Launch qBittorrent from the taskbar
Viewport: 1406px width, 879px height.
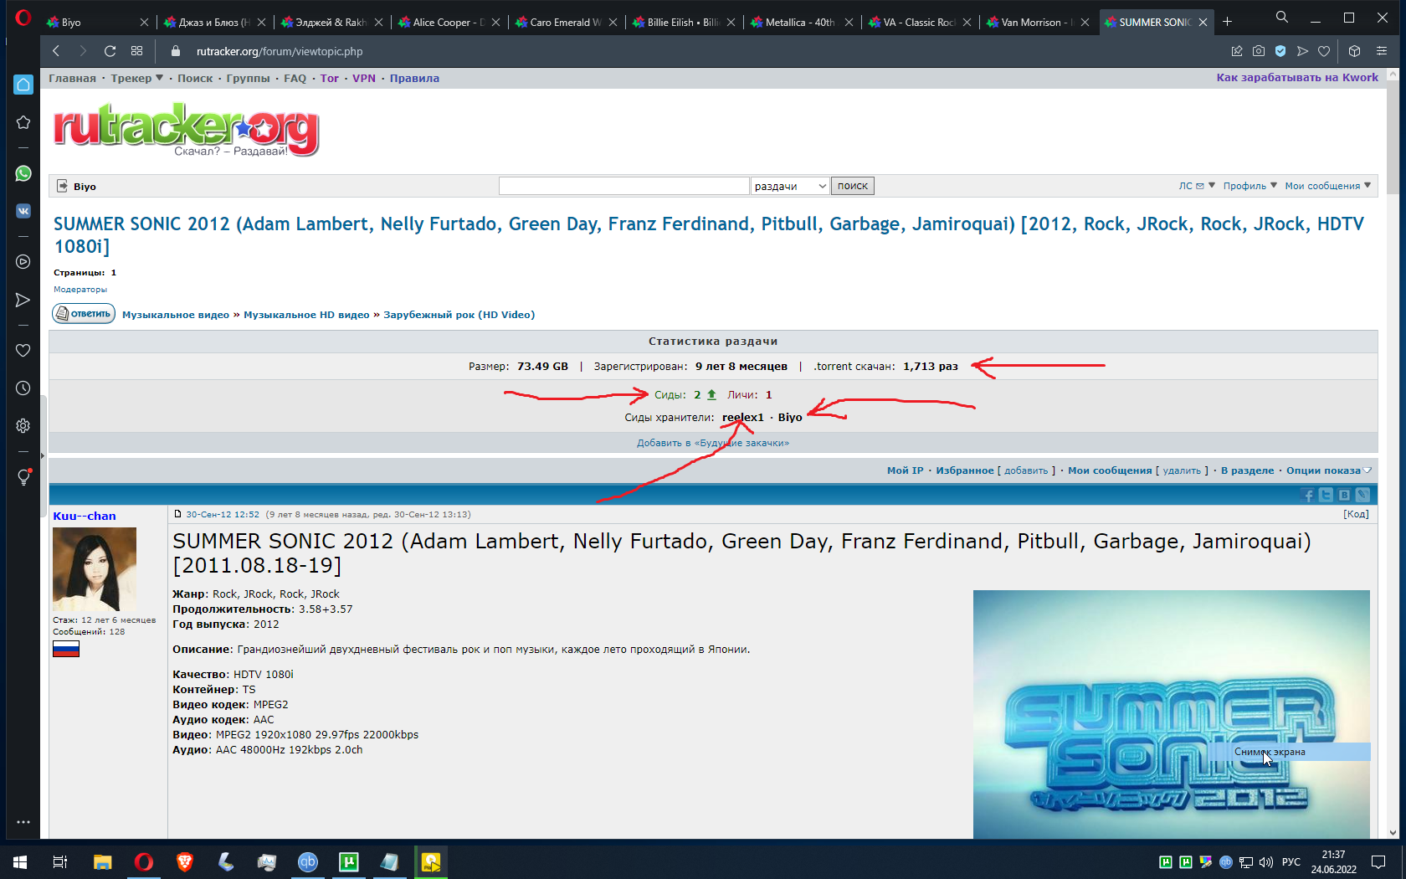[x=308, y=862]
